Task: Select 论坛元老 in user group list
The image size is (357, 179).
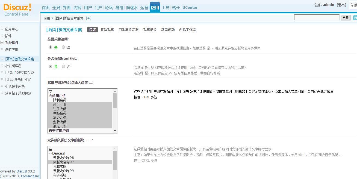Action: pos(80,126)
